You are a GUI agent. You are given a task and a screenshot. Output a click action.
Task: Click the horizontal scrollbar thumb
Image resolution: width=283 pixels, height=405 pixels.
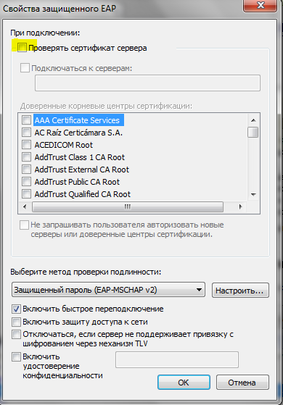(128, 207)
